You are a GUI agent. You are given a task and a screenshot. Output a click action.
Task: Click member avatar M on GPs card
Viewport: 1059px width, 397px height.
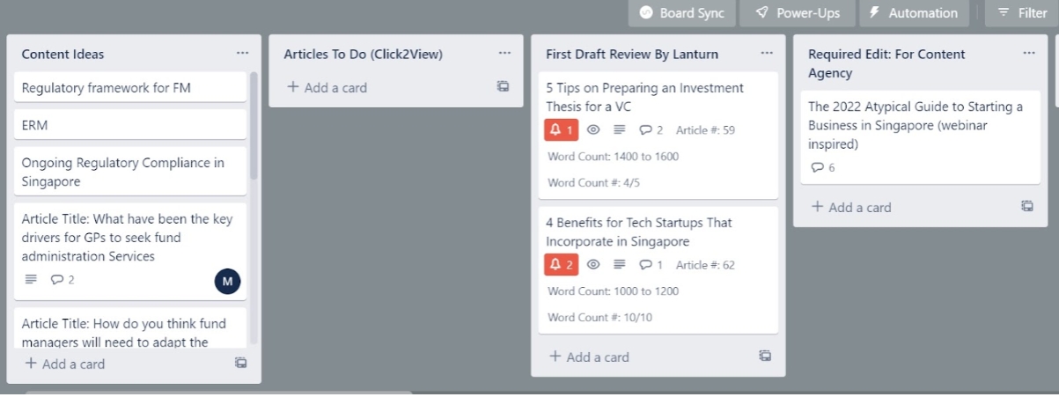coord(227,281)
